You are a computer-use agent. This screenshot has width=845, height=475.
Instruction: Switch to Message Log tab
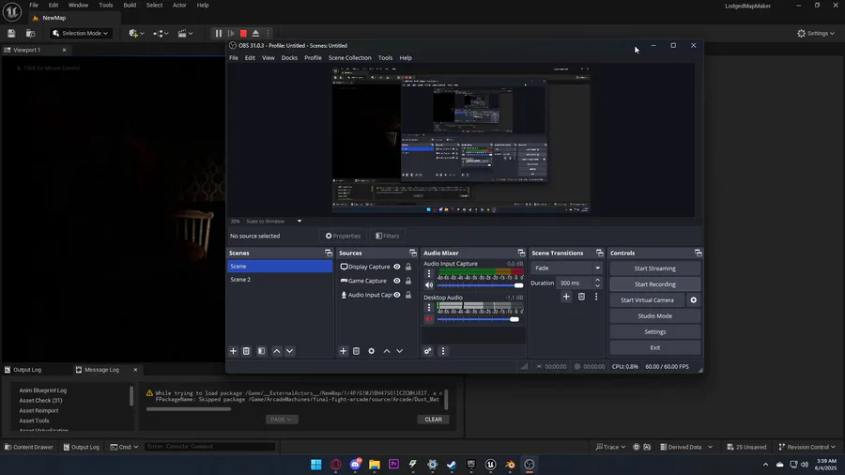101,370
